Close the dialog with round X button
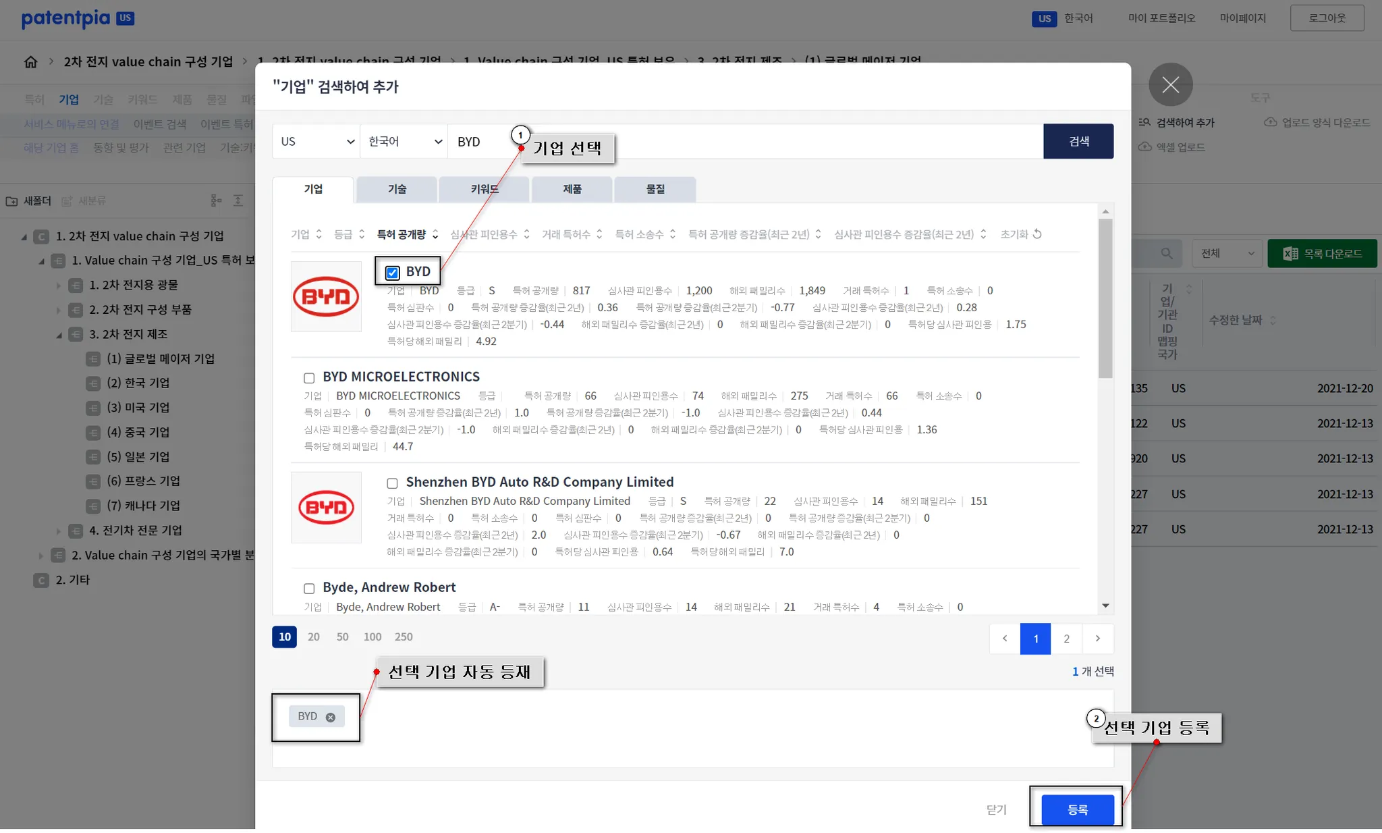 1170,85
